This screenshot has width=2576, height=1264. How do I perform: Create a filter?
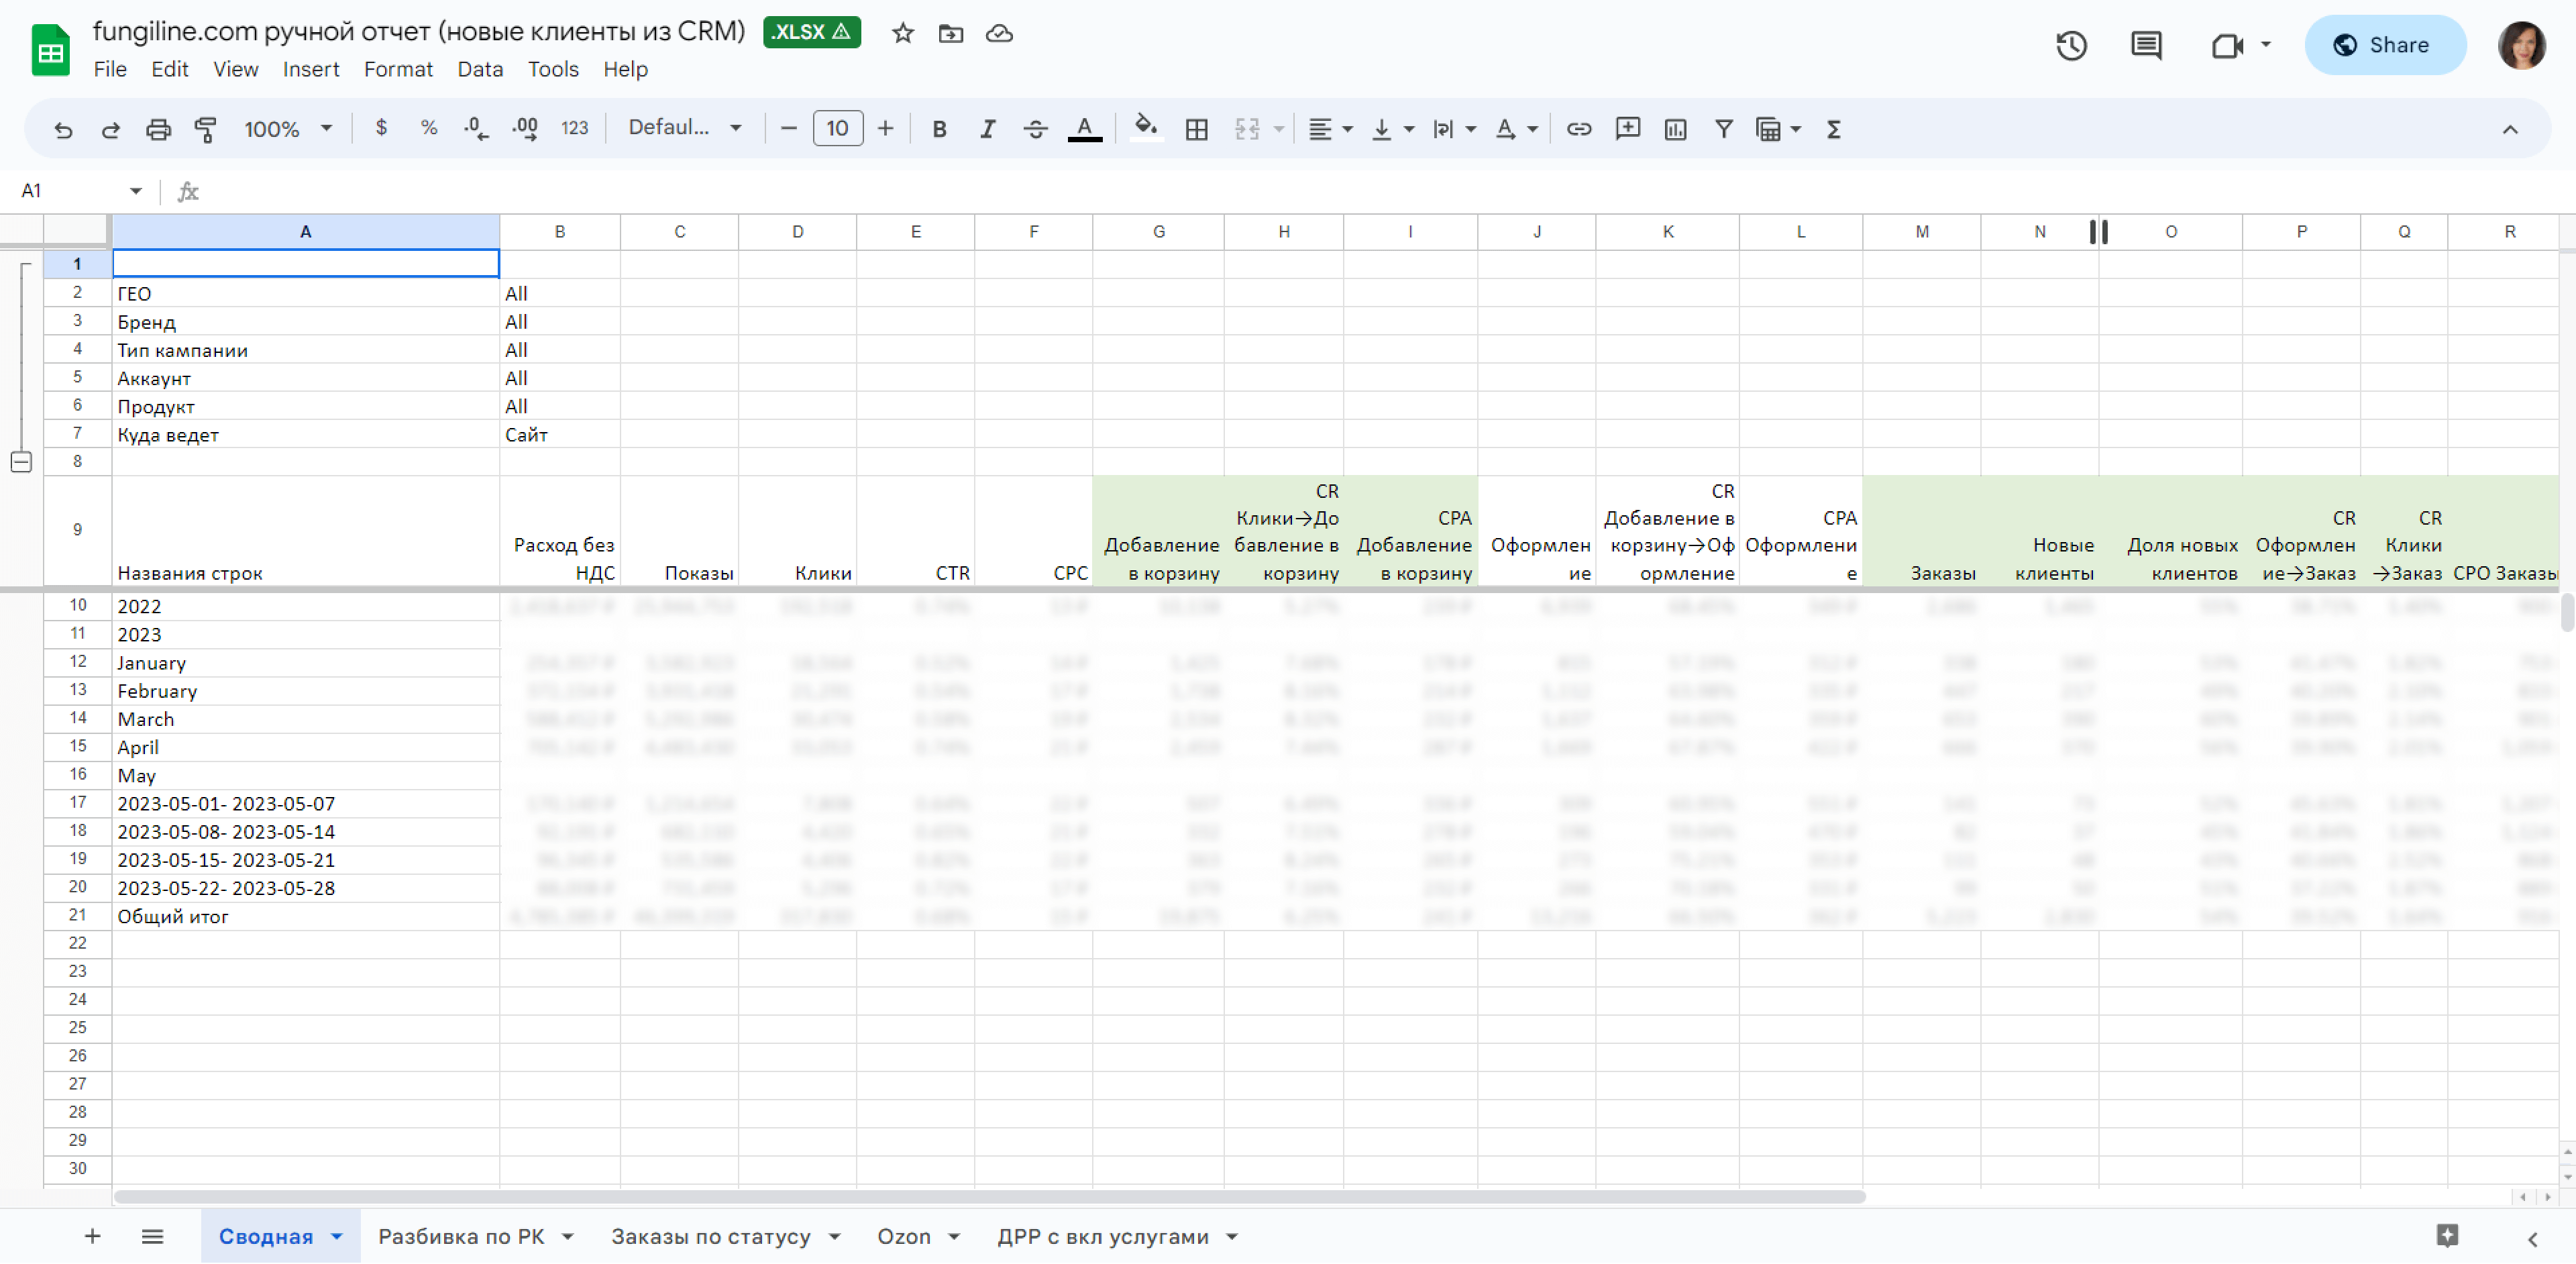[x=1723, y=129]
